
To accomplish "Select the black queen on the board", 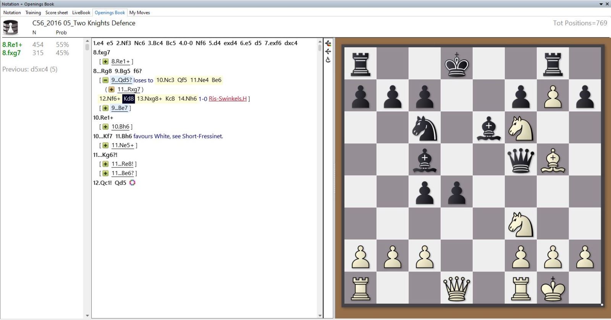I will tap(520, 159).
